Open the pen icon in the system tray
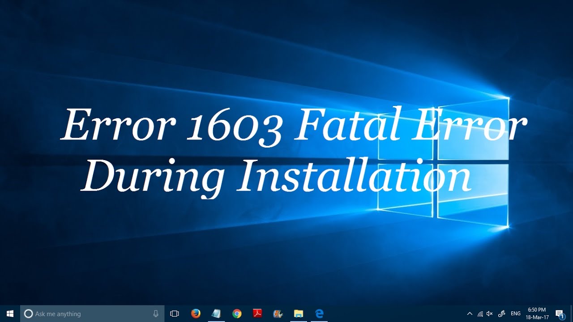This screenshot has width=573, height=322. pos(502,314)
